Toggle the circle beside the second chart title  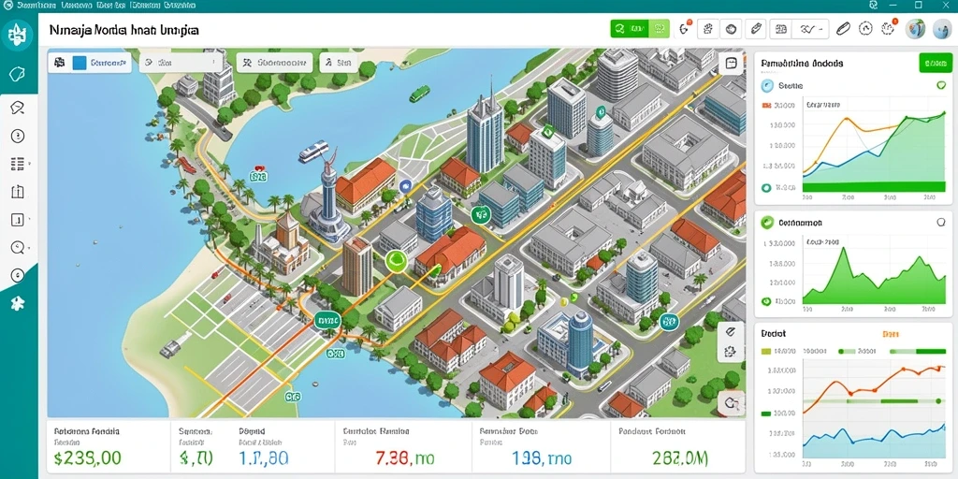pyautogui.click(x=941, y=223)
